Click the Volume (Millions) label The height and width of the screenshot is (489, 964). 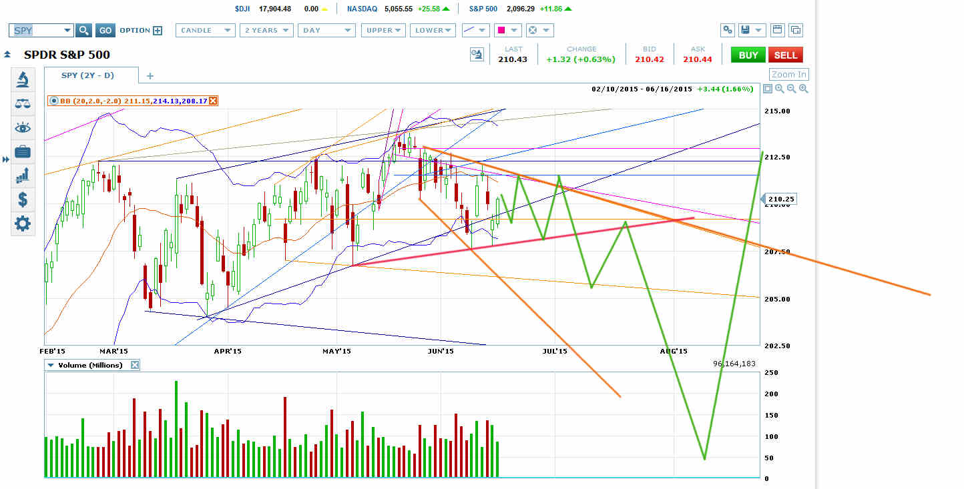(x=90, y=365)
